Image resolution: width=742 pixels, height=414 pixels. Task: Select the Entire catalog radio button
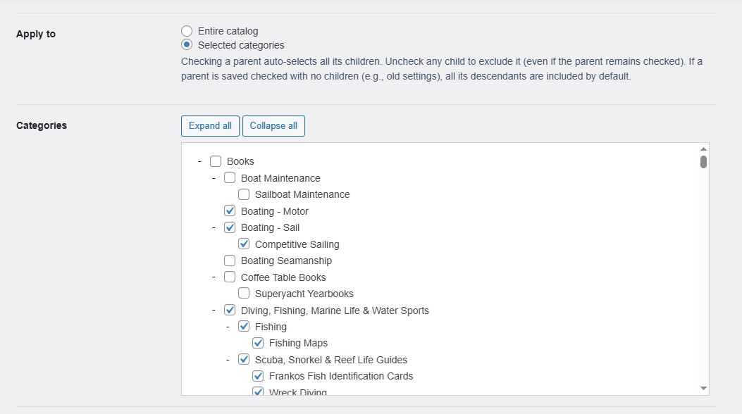(187, 31)
